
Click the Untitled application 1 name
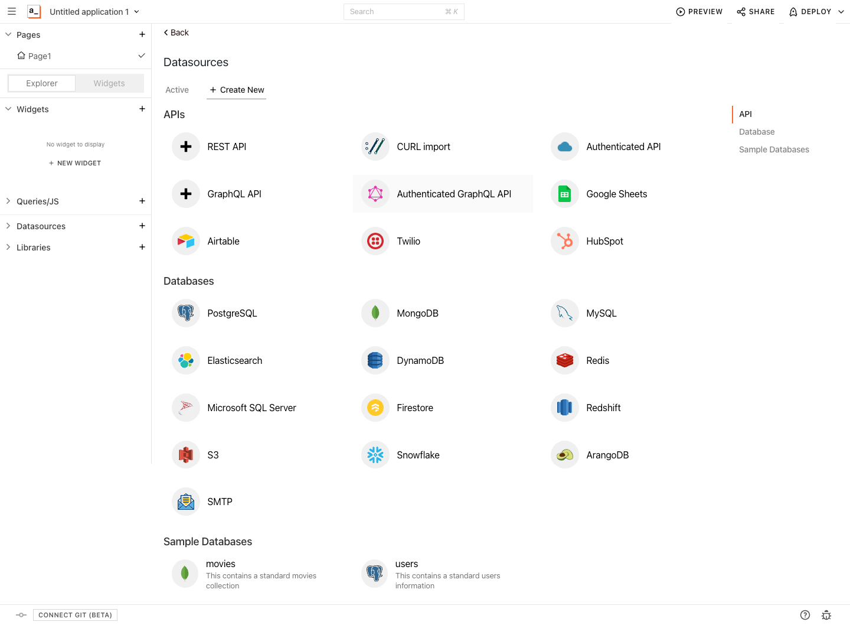click(89, 12)
